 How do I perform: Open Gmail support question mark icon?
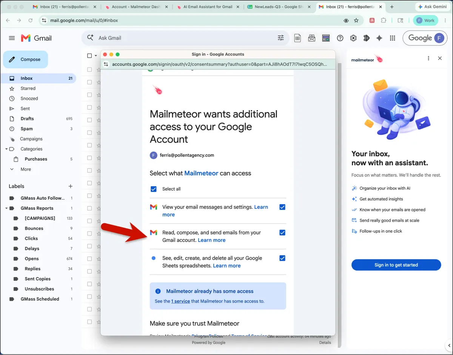340,38
